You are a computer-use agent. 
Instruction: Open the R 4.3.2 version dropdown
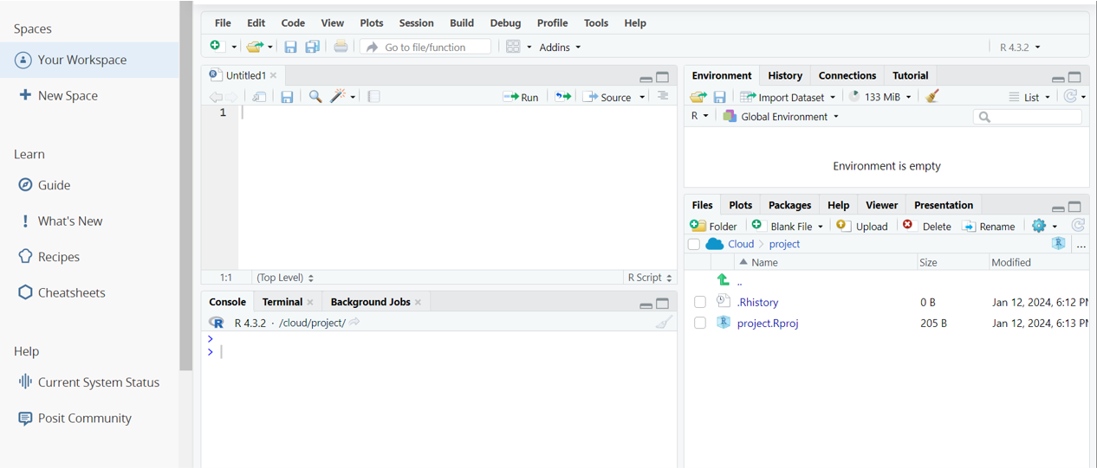pyautogui.click(x=1020, y=47)
